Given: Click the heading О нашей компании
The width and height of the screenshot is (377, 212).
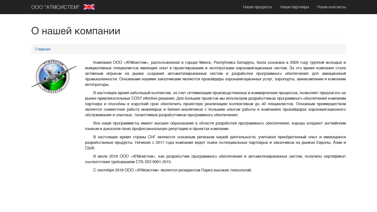Looking at the screenshot, I should pos(76,31).
